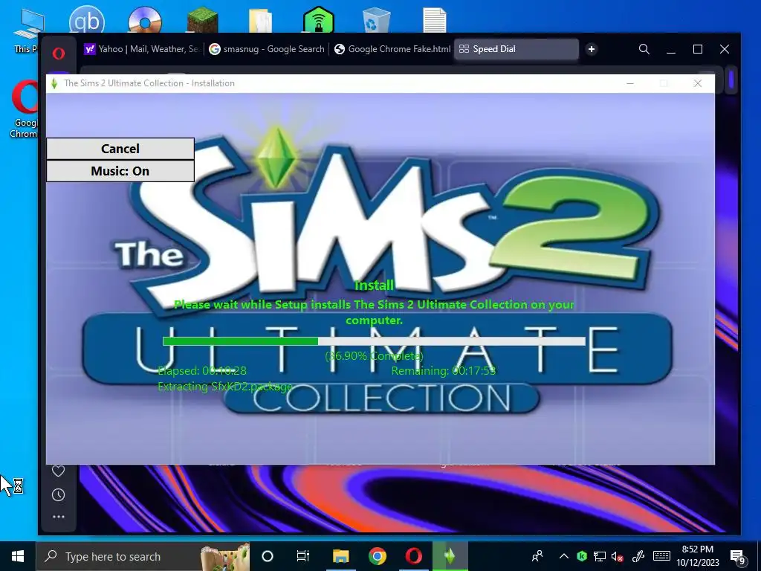Select the text document desktop icon

pos(434,20)
